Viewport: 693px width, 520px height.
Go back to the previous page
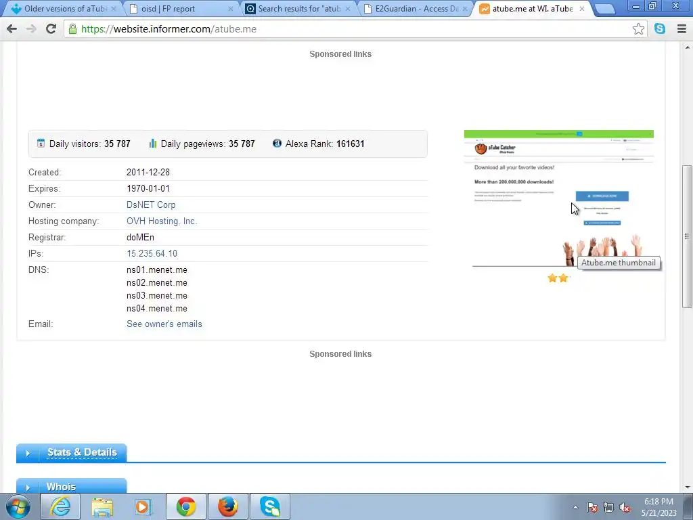(12, 28)
